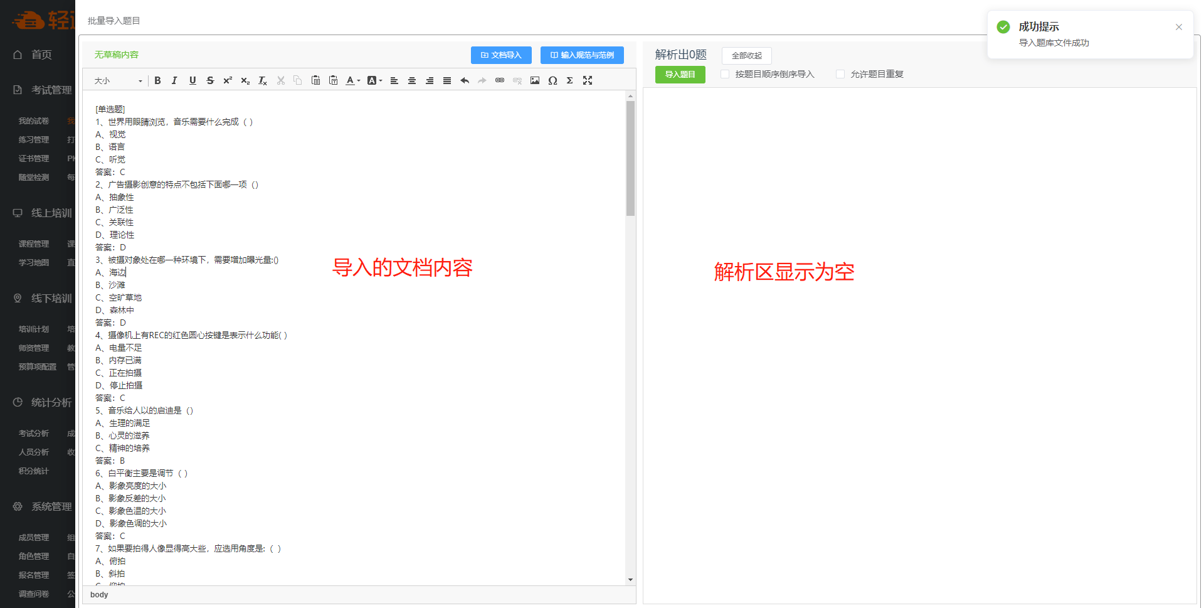The image size is (1204, 608).
Task: Toggle bold formatting in the editor
Action: pyautogui.click(x=157, y=80)
